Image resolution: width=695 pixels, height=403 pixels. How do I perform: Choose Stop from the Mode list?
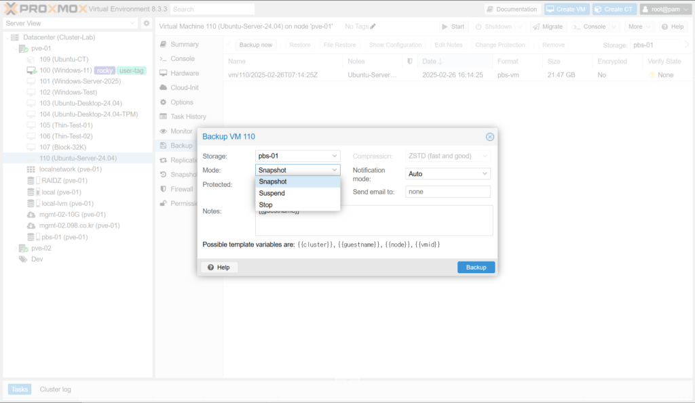click(265, 205)
